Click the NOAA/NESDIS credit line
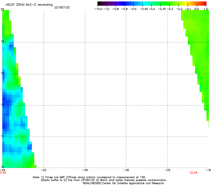This screenshot has width=211, height=185. [x=123, y=183]
